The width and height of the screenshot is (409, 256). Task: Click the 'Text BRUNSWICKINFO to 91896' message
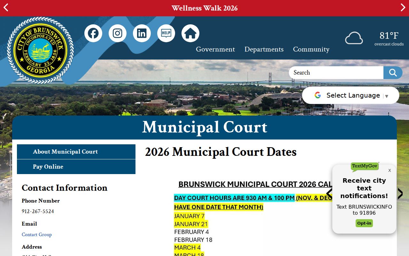[364, 210]
